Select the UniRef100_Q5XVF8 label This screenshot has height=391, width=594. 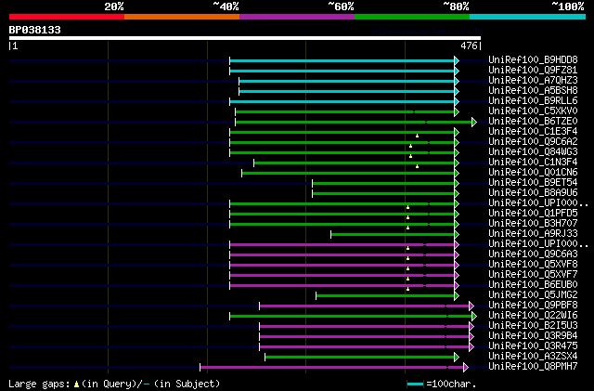click(x=533, y=265)
